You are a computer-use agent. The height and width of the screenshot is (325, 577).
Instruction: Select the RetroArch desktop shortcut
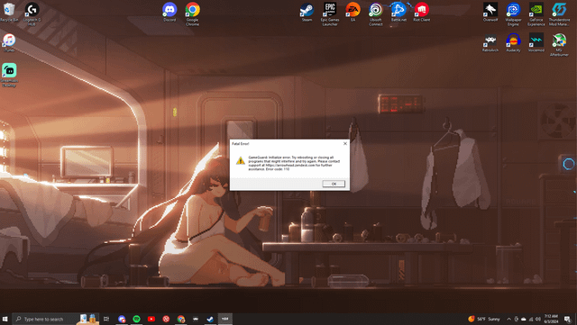pos(490,42)
